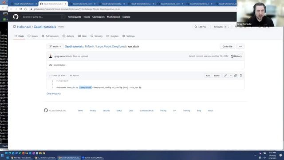Open greg-serochi author profile link
This screenshot has height=160, width=284.
pyautogui.click(x=61, y=56)
